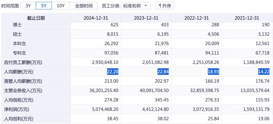Click the 截止日期 column header
Screen dimensions: 273x124
coord(36,18)
